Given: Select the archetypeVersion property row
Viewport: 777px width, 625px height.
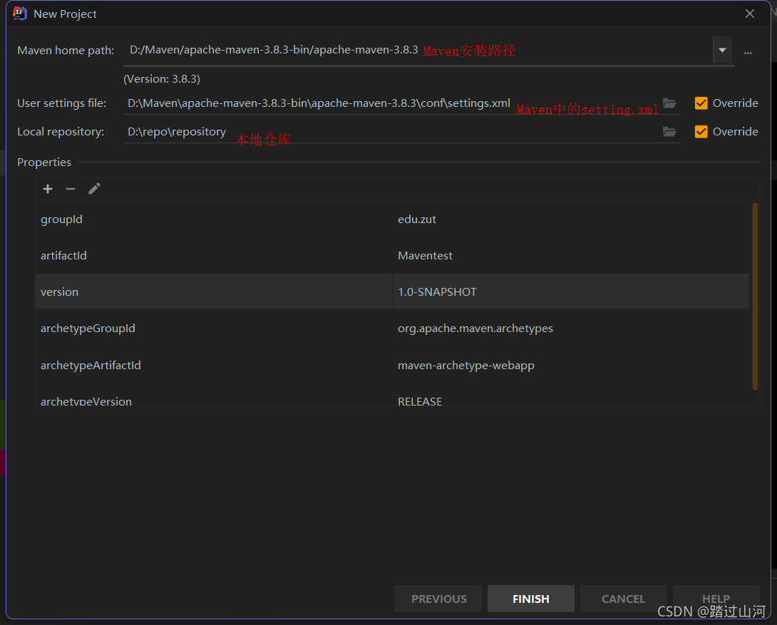Looking at the screenshot, I should tap(392, 396).
